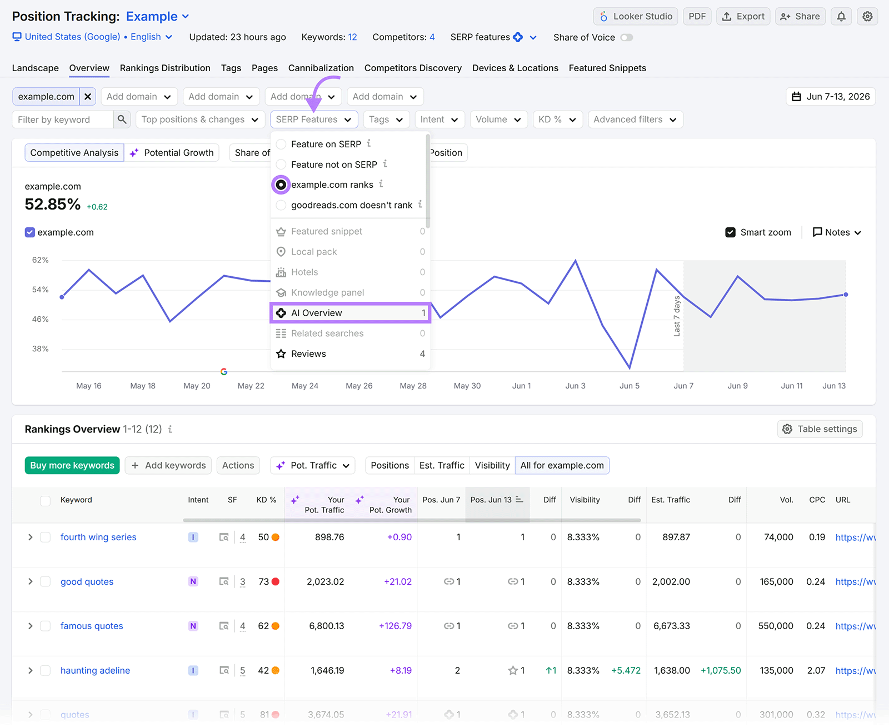Image resolution: width=889 pixels, height=727 pixels.
Task: Open United States (Google) English location dropdown
Action: click(x=92, y=37)
